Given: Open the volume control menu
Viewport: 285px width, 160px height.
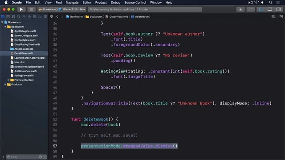Looking at the screenshot, I should 263,3.
